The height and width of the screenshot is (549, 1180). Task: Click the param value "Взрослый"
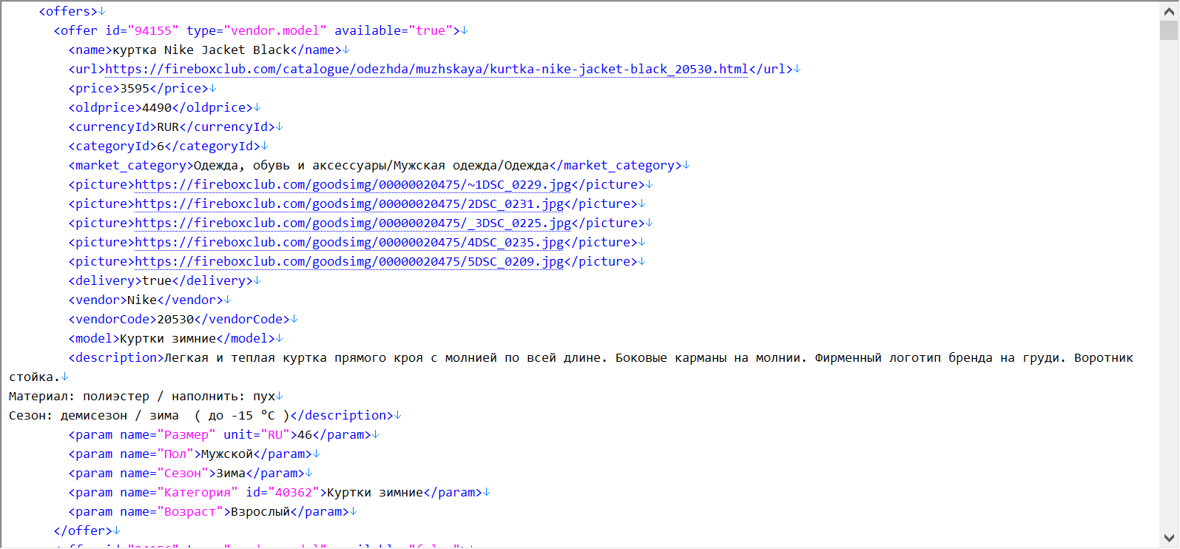point(260,511)
